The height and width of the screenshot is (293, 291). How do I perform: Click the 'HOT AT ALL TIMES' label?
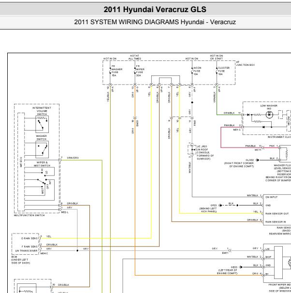coord(135,57)
